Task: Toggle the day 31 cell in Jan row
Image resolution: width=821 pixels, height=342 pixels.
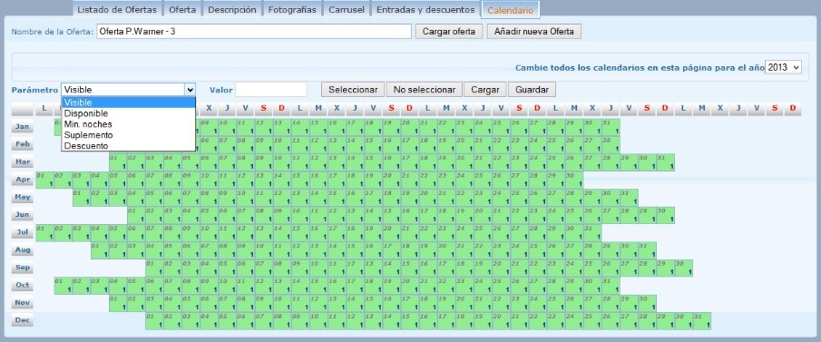Action: [611, 127]
